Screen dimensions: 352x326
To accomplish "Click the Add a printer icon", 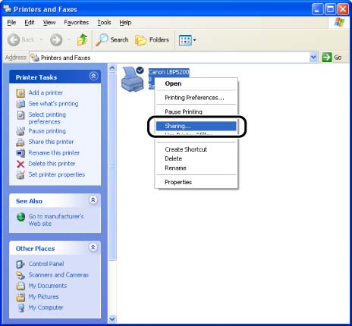I will (x=20, y=93).
